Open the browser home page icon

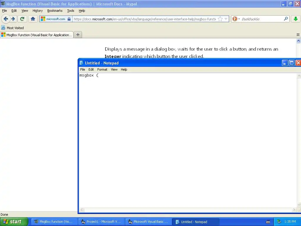tap(33, 19)
